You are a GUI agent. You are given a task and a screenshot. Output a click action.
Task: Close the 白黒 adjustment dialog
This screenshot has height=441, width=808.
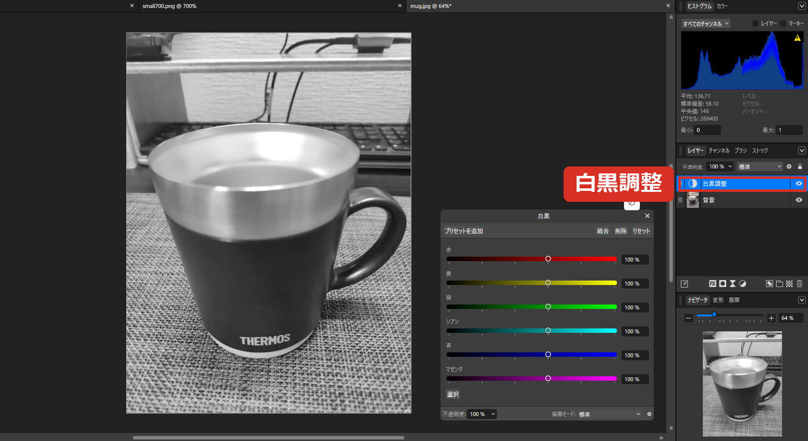coord(647,216)
